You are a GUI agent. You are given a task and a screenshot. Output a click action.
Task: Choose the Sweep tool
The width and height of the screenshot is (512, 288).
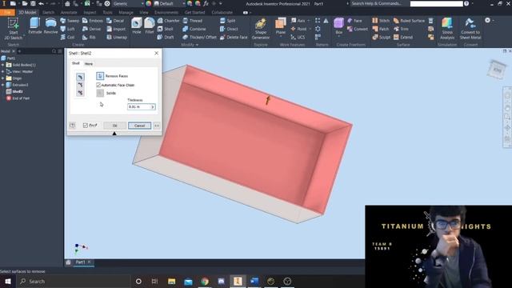coord(70,21)
